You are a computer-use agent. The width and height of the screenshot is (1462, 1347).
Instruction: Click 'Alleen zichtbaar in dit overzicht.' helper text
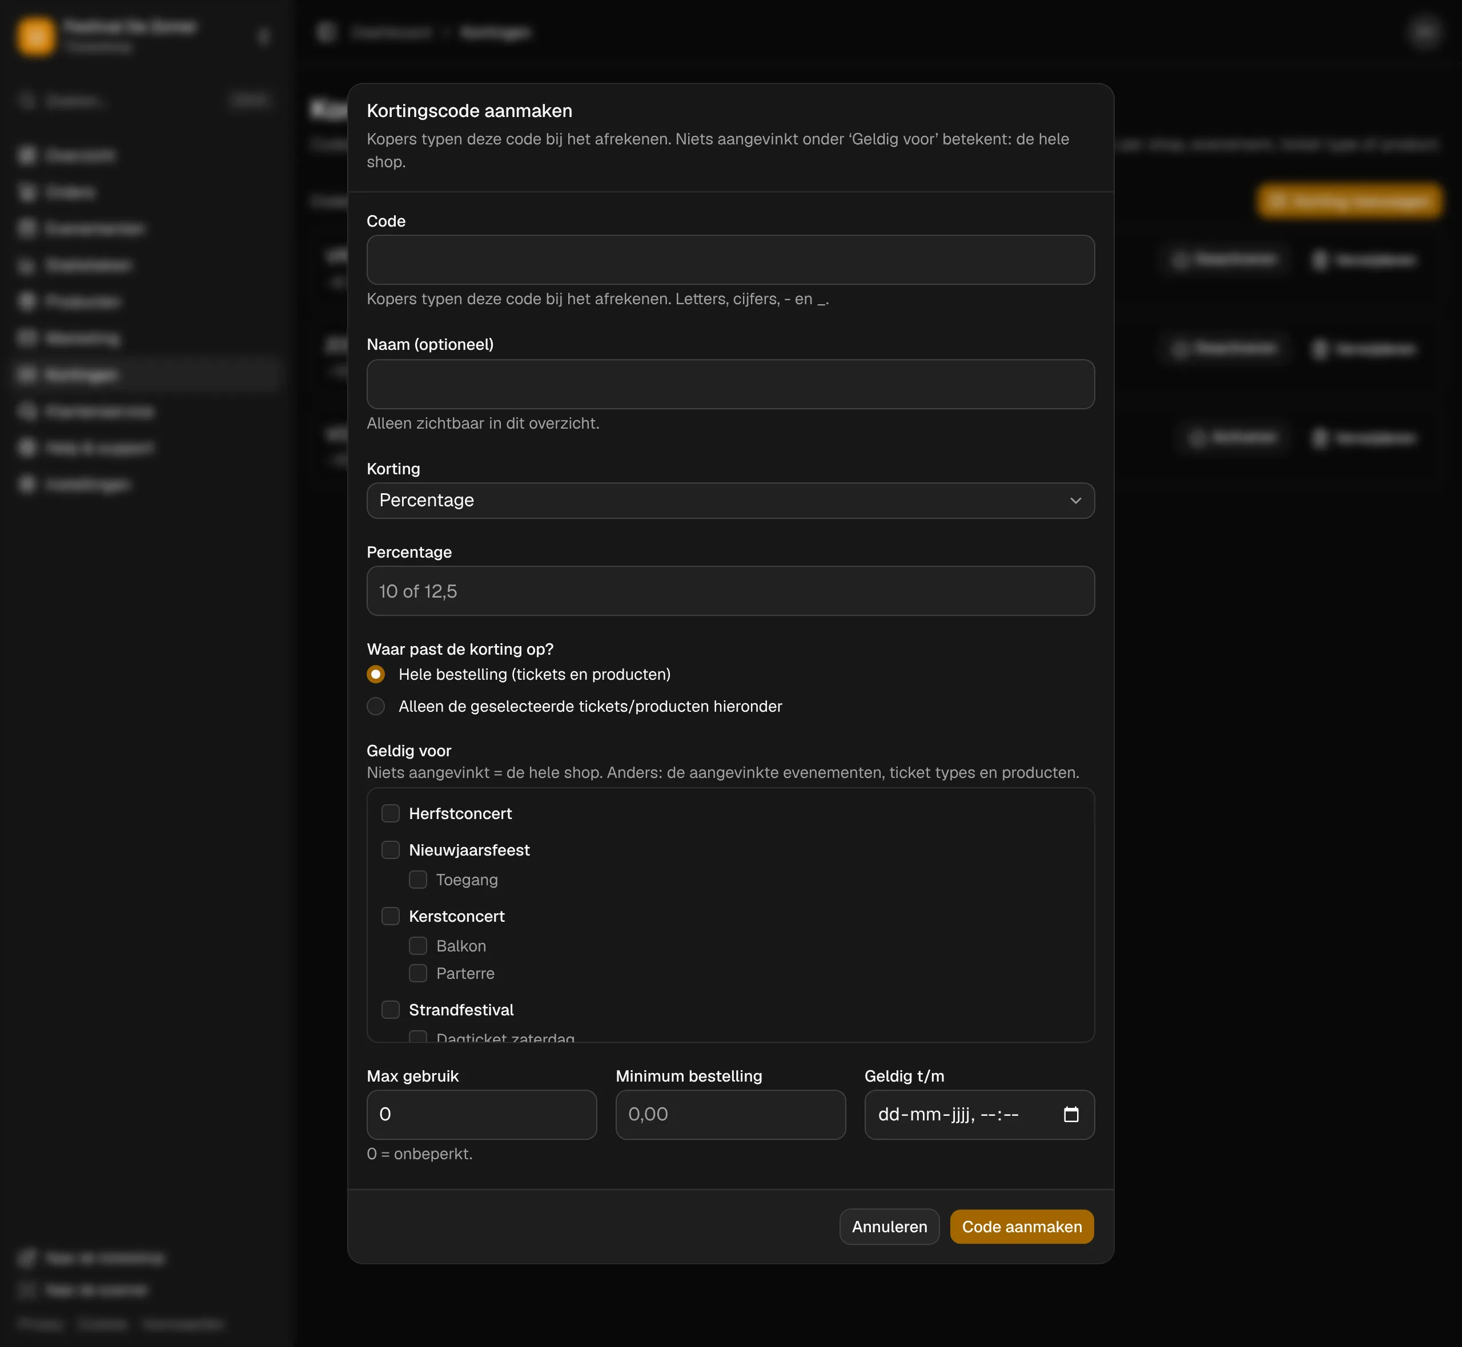click(x=483, y=424)
